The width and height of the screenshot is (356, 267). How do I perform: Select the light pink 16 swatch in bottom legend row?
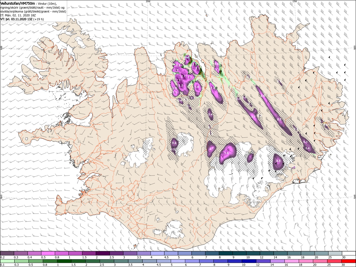pyautogui.click(x=292, y=261)
